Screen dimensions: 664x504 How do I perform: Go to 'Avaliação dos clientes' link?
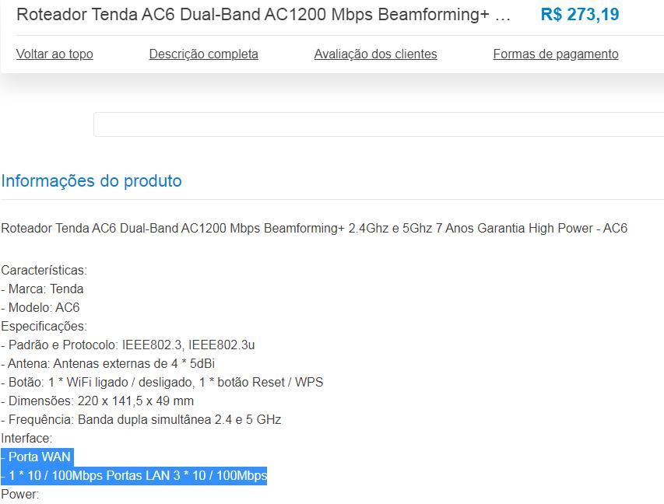point(376,54)
